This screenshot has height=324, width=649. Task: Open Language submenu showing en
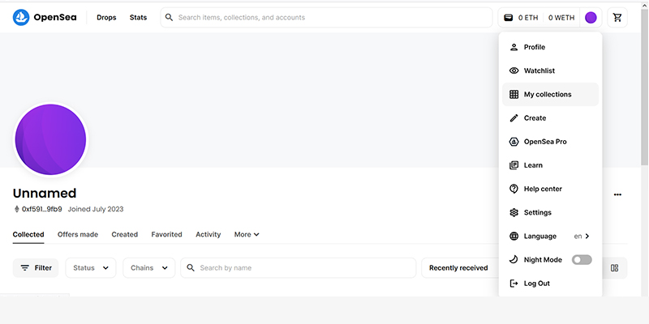point(550,236)
